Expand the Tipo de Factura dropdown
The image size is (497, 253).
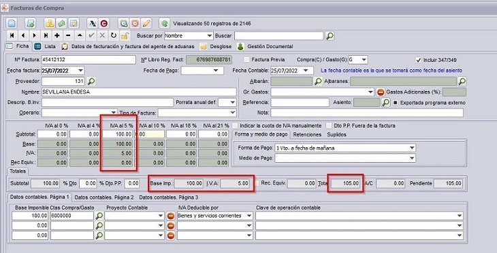pos(233,113)
